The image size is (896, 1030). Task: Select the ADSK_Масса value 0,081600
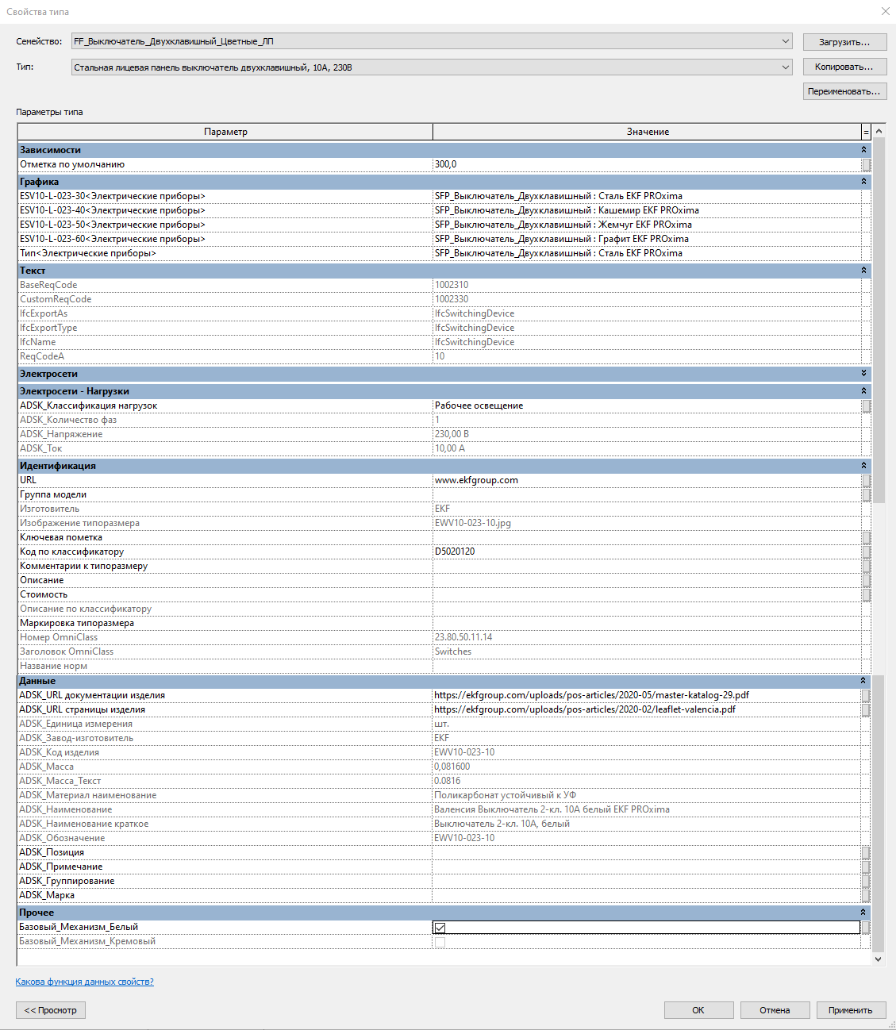point(646,767)
